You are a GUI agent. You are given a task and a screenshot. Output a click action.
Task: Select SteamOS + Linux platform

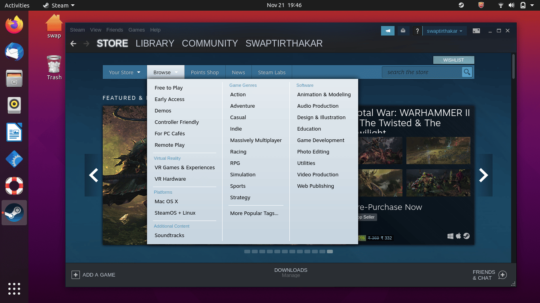[x=175, y=213]
